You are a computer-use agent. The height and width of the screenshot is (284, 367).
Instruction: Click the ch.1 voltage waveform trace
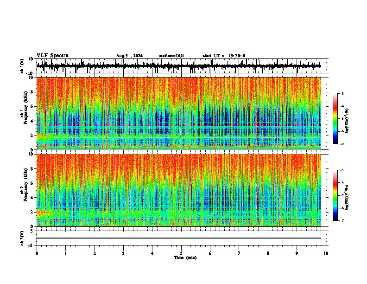[179, 66]
